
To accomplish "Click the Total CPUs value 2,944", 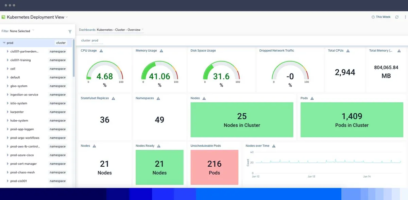I will coord(345,72).
